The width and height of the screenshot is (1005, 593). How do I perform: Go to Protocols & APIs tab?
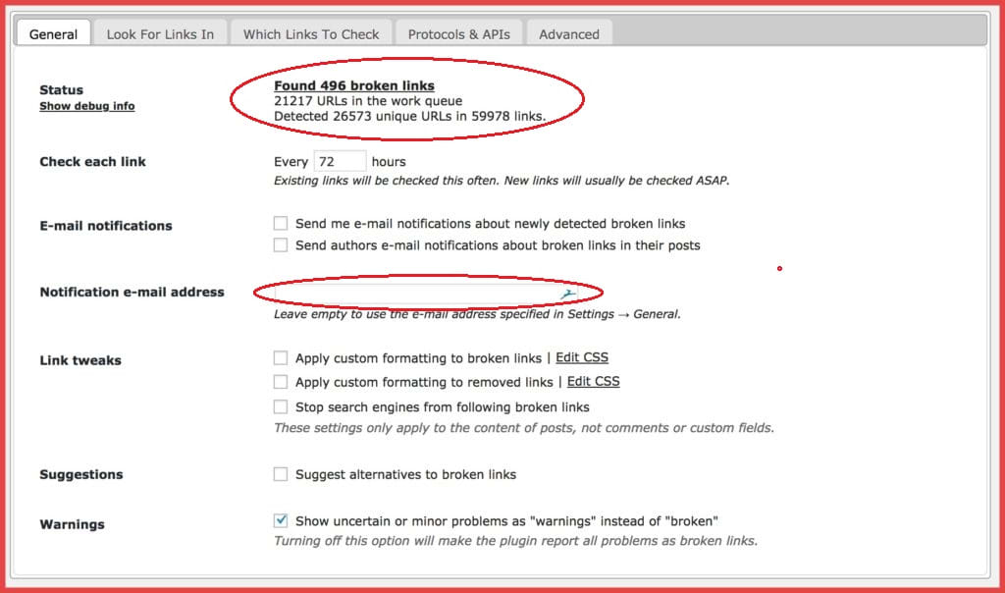pos(459,34)
